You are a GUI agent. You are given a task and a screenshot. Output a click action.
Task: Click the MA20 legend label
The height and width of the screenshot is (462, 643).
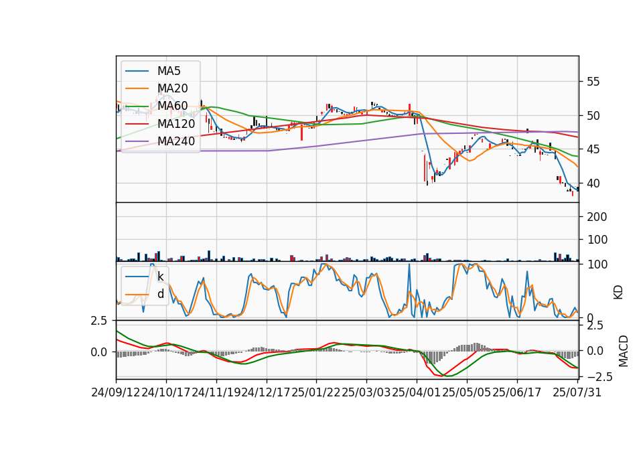coord(172,88)
